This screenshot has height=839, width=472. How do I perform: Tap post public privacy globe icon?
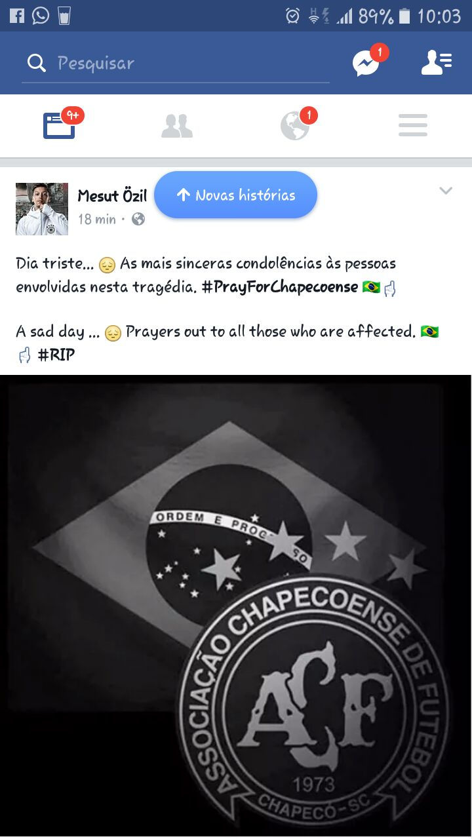pyautogui.click(x=138, y=220)
